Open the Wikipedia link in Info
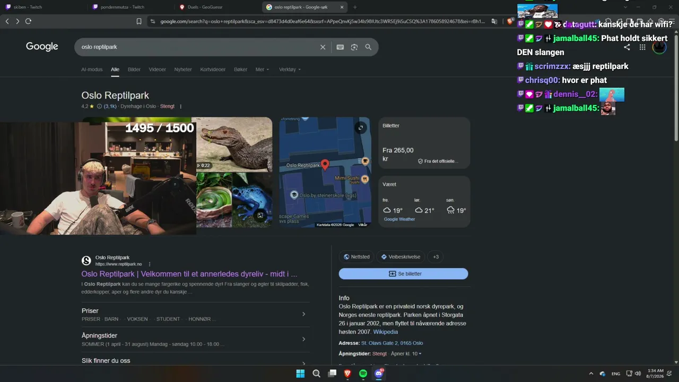 click(x=386, y=332)
